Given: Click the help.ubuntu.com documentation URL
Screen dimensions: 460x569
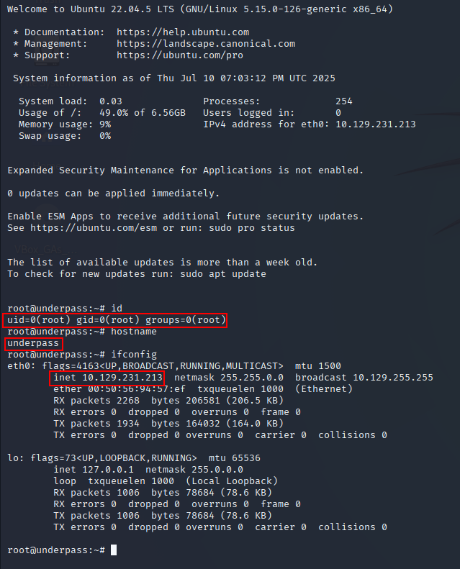Looking at the screenshot, I should point(183,32).
